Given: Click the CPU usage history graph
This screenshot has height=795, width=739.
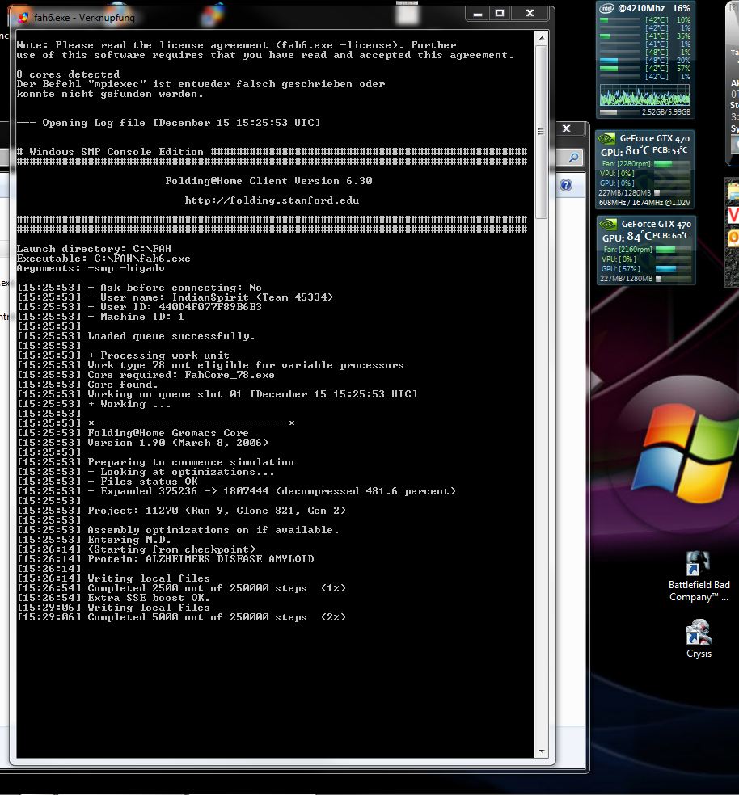Looking at the screenshot, I should coord(644,95).
